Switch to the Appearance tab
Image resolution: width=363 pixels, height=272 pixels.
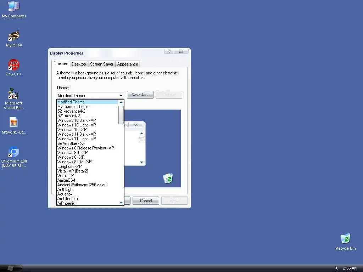coord(128,64)
